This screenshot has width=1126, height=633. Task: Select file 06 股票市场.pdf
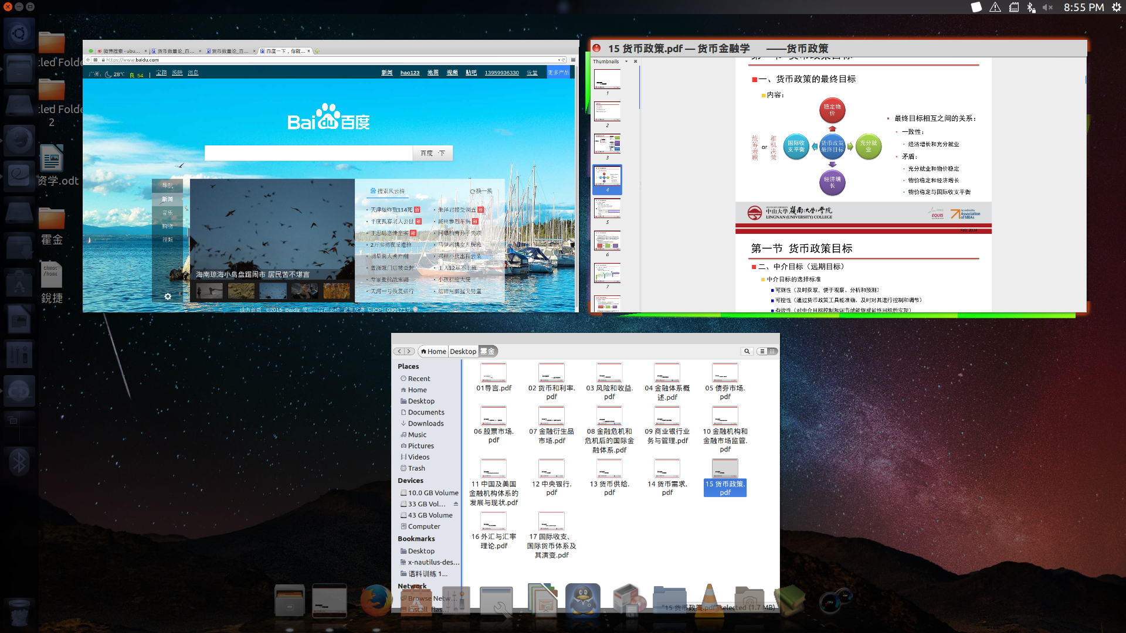pyautogui.click(x=493, y=426)
